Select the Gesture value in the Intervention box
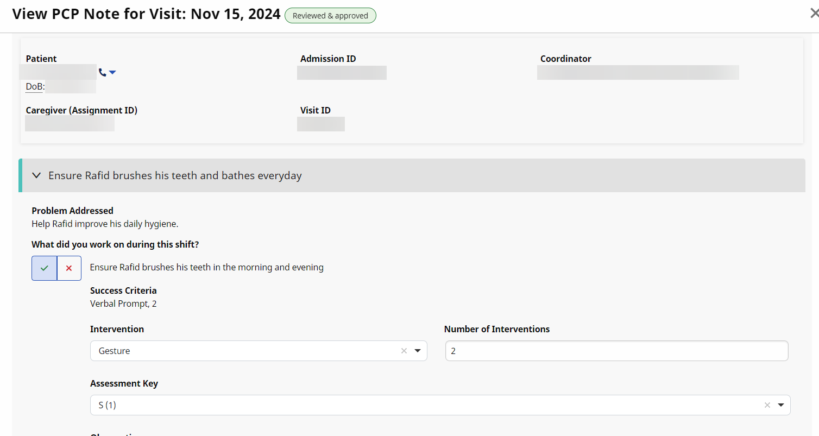Viewport: 819px width, 436px height. pos(115,351)
